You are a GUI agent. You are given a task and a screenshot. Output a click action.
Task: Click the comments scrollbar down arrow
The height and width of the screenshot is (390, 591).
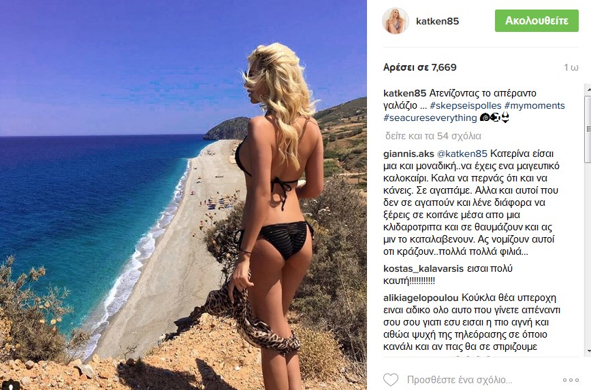tap(588, 351)
